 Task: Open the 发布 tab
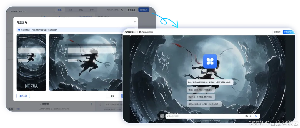[x=70, y=10]
